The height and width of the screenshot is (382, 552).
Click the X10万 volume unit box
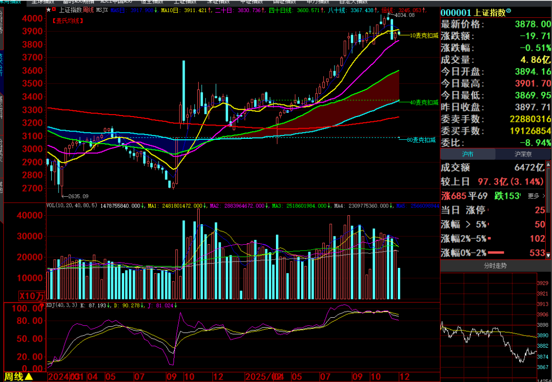point(31,295)
